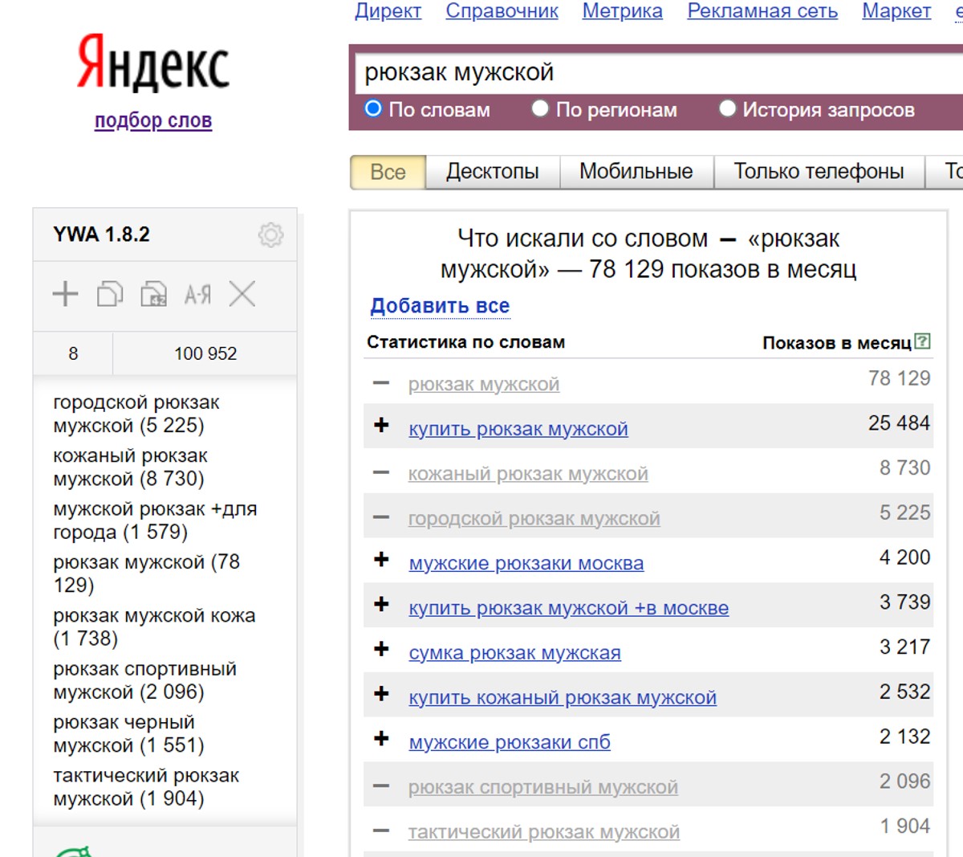Remove 'рюкзак мужской' with its minus icon
The height and width of the screenshot is (857, 963).
(x=381, y=383)
